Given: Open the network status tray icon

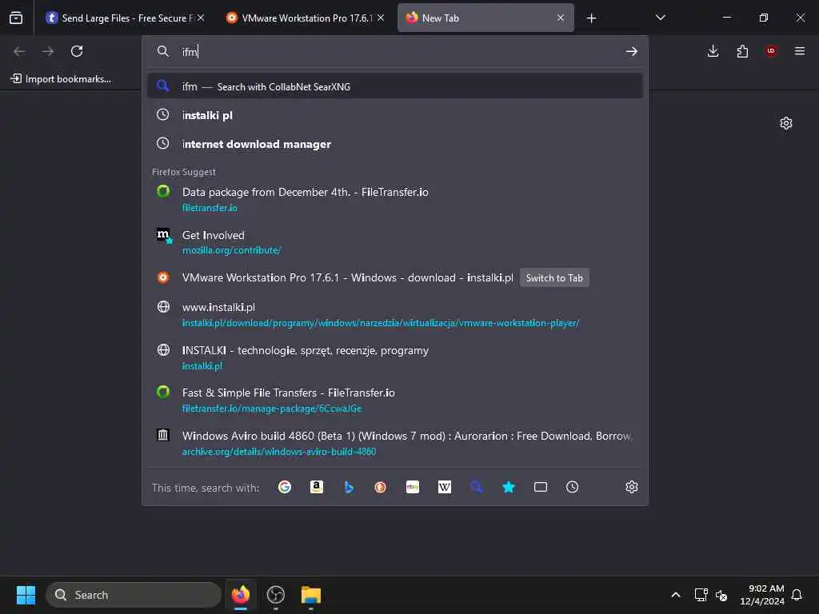Looking at the screenshot, I should 701,595.
